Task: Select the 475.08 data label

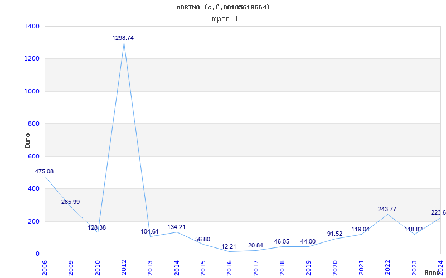Action: point(44,171)
